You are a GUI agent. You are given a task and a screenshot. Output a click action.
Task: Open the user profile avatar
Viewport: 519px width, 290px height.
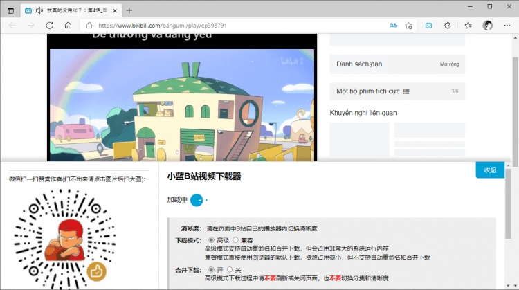pos(488,26)
